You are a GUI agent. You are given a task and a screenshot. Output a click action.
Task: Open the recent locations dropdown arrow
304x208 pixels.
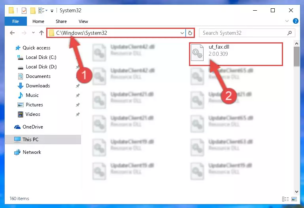(x=33, y=33)
